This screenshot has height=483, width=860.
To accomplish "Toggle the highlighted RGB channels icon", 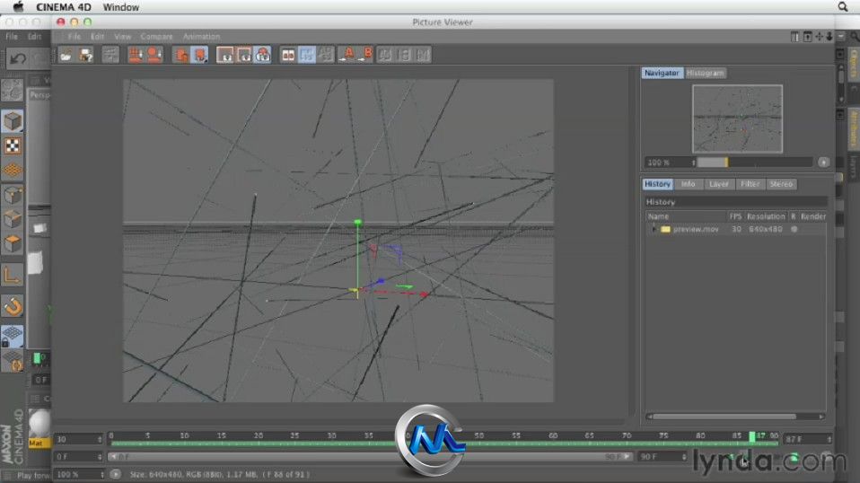I will coord(263,55).
